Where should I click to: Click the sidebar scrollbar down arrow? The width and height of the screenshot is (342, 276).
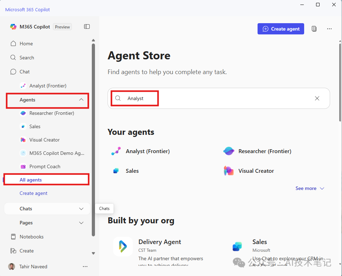click(x=93, y=254)
